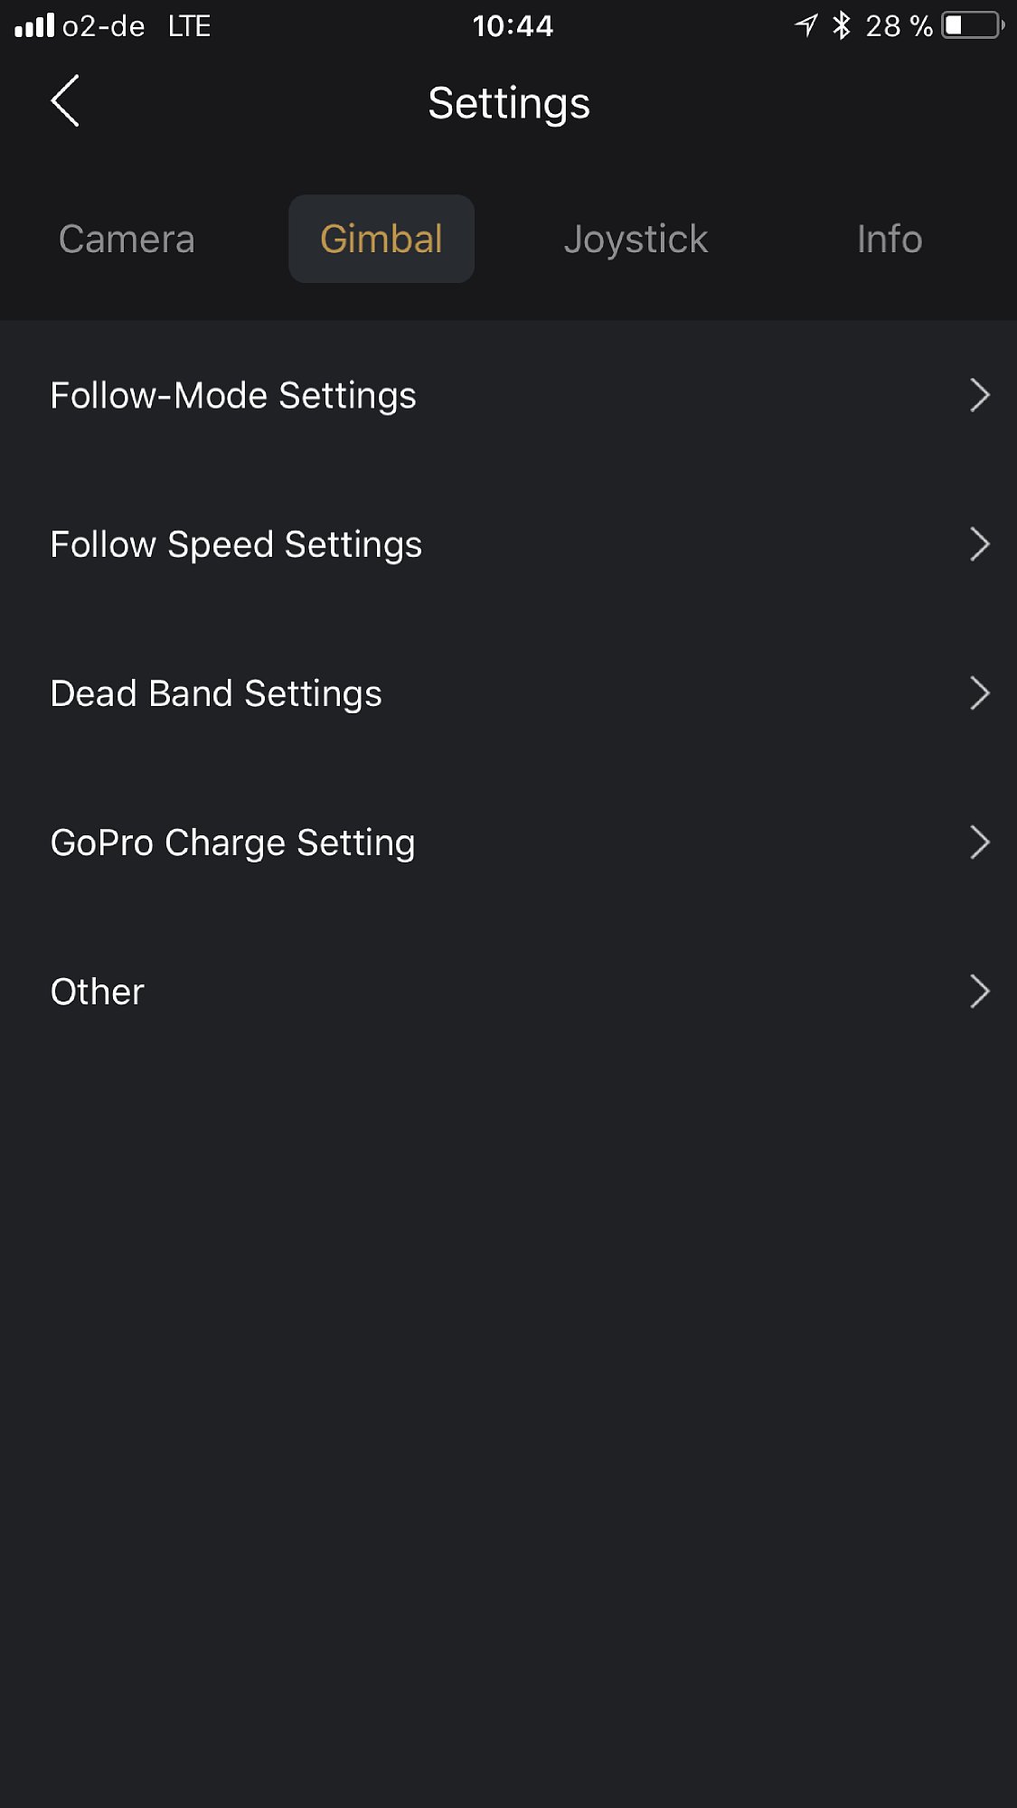Open GoPro Charge Setting

tap(232, 843)
